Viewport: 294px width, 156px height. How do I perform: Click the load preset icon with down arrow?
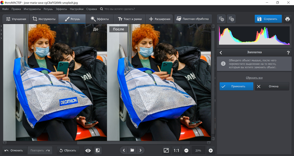(231, 19)
